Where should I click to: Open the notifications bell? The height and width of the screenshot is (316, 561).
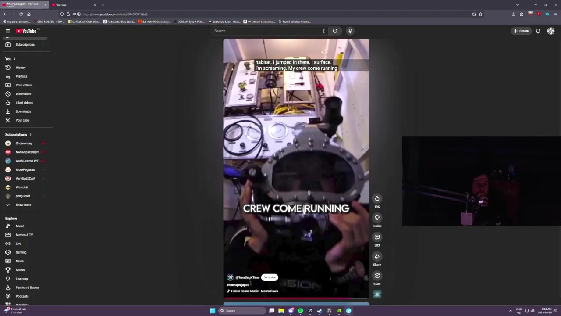pos(538,31)
